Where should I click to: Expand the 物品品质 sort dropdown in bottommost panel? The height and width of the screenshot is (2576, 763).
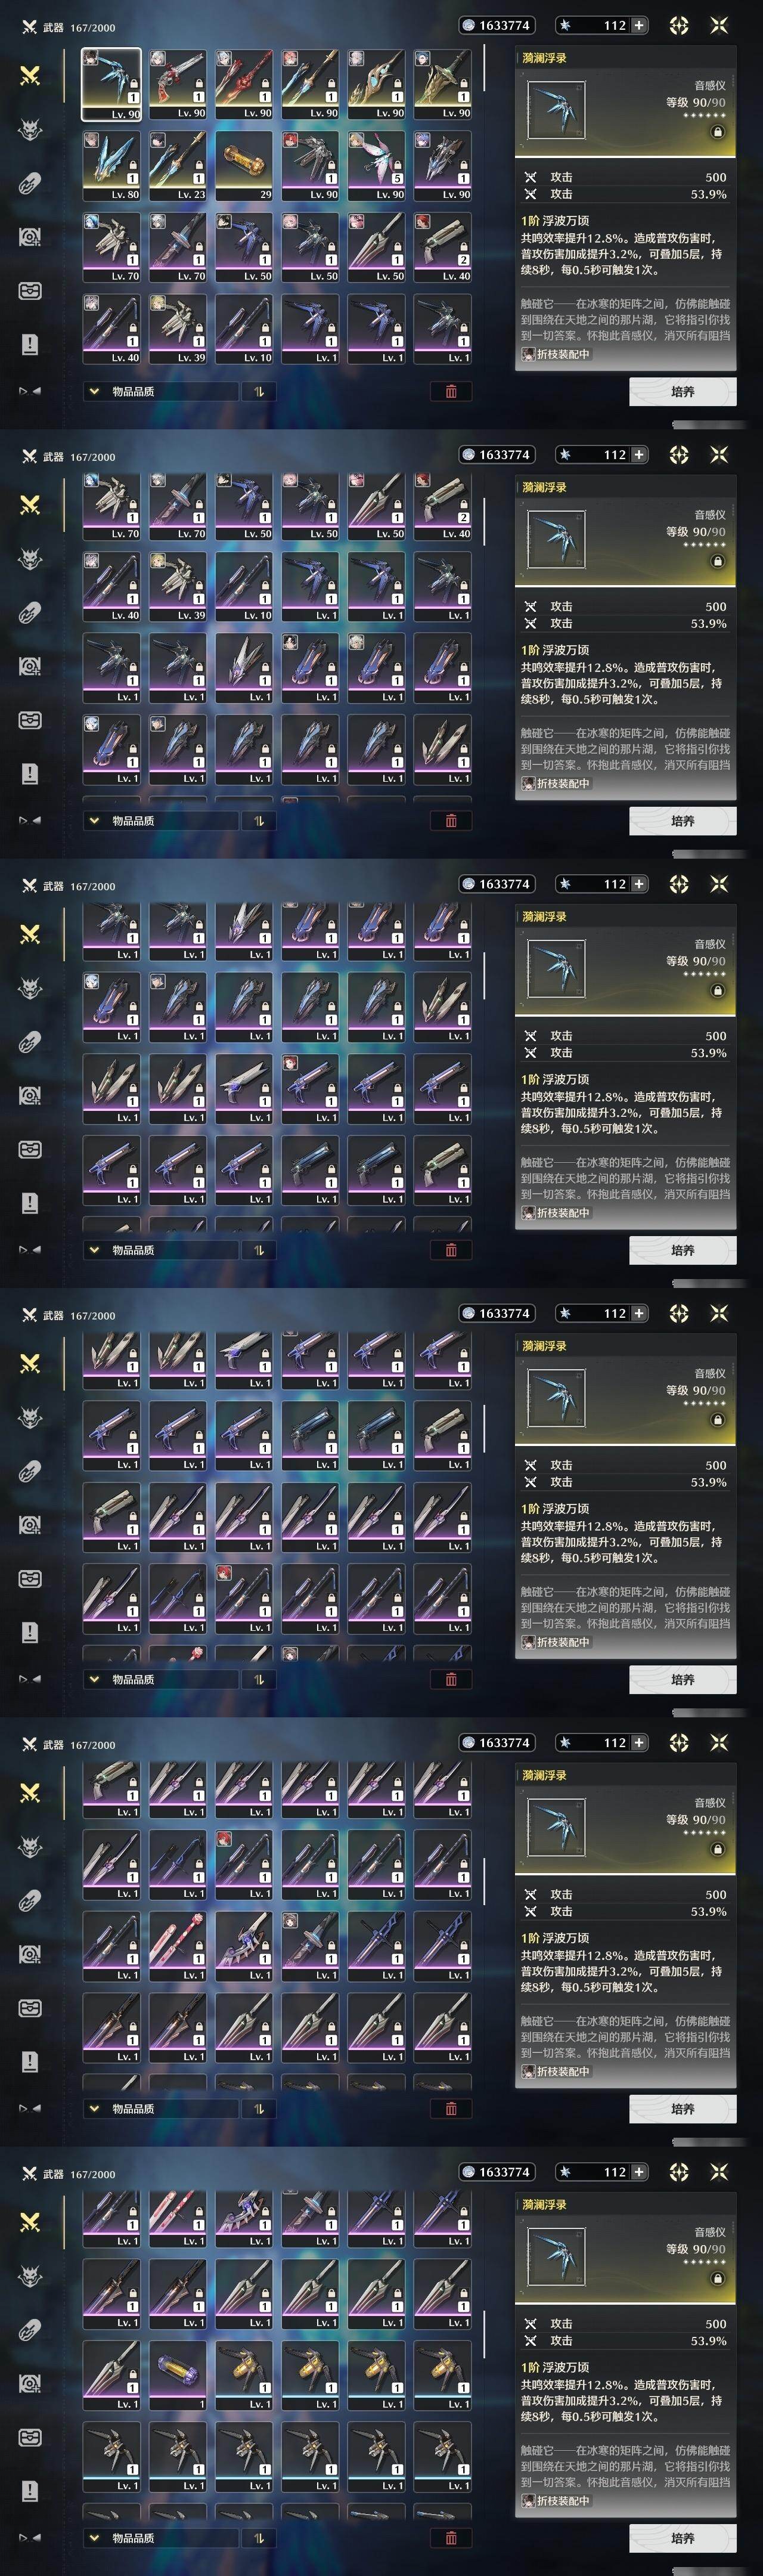coord(160,2538)
